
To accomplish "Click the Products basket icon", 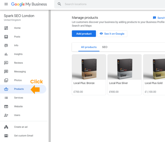I will pos(6,89).
